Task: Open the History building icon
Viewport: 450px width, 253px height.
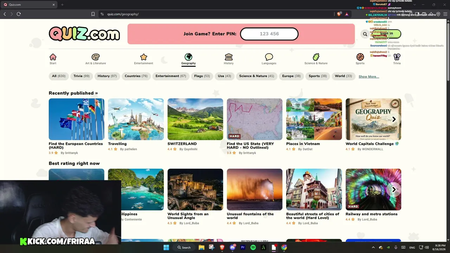Action: [x=229, y=57]
